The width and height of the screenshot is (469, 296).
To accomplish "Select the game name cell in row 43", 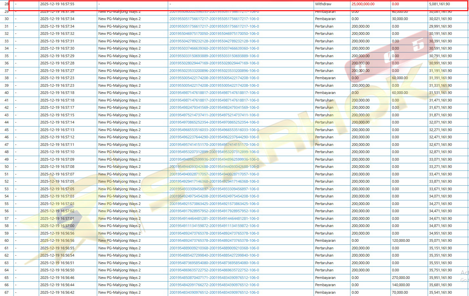I will pyautogui.click(x=119, y=115).
